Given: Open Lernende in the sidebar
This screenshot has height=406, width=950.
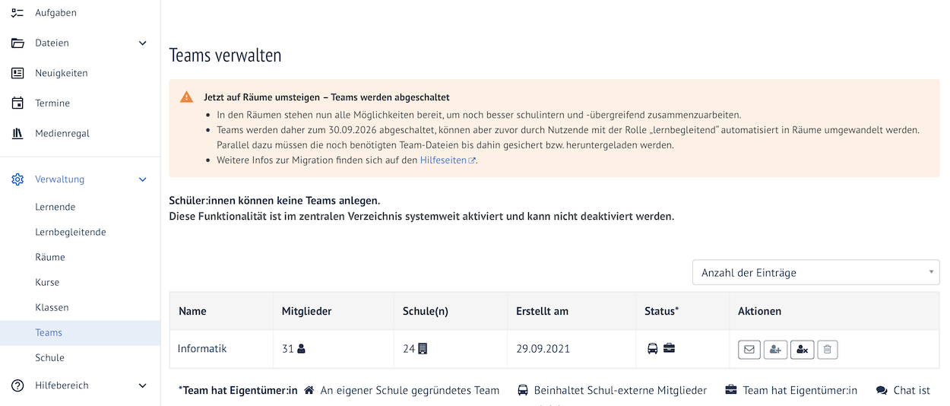Looking at the screenshot, I should pyautogui.click(x=55, y=207).
